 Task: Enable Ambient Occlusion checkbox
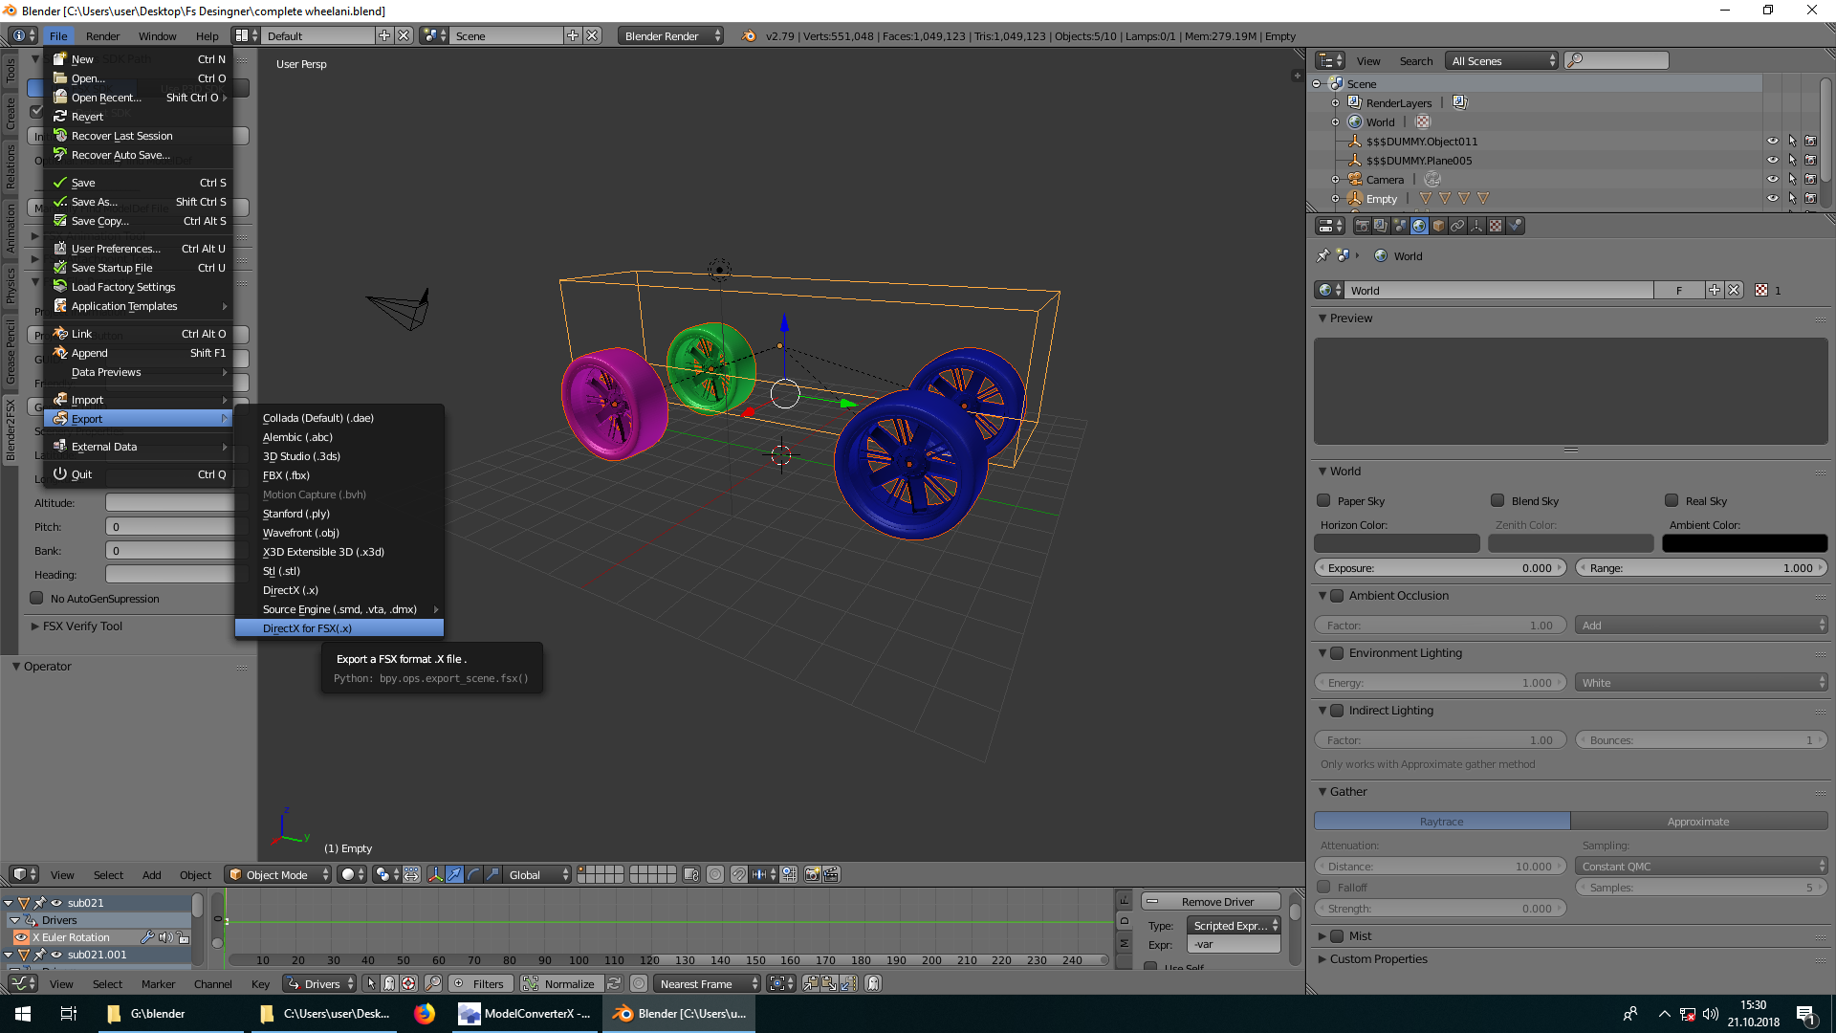1336,595
